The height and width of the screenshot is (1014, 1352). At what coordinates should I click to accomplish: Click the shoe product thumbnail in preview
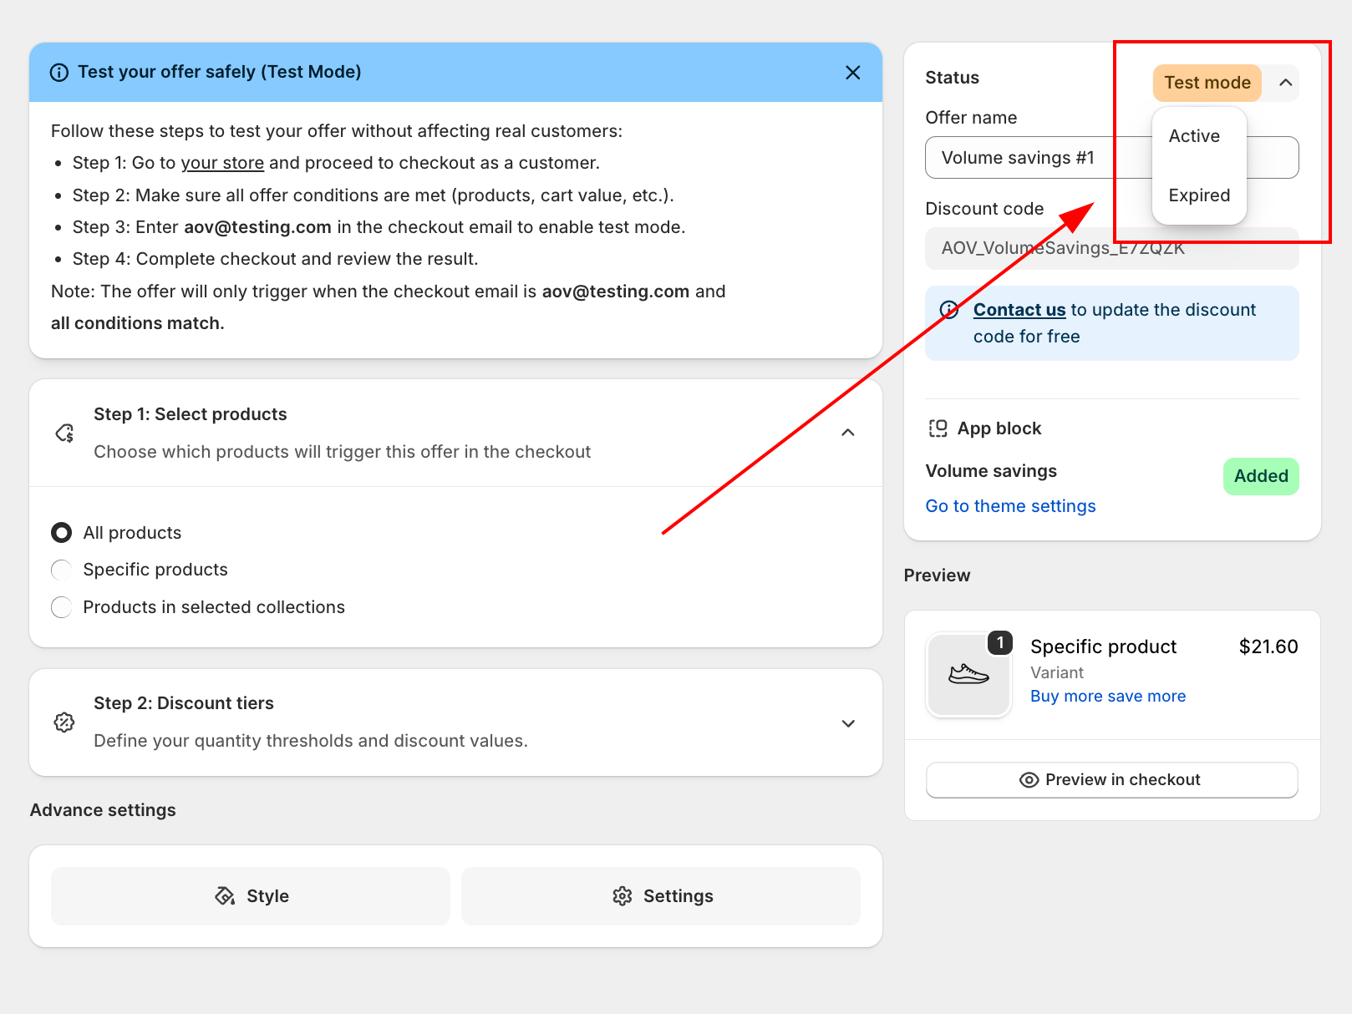pos(968,674)
